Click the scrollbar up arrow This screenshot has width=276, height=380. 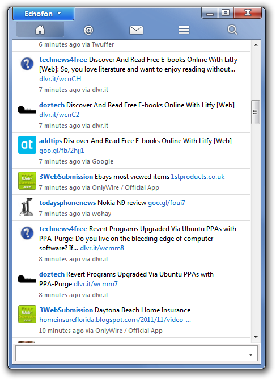pyautogui.click(x=256, y=45)
